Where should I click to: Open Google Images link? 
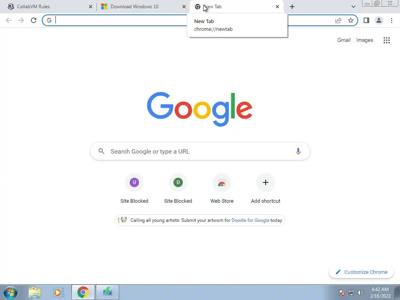coord(364,40)
